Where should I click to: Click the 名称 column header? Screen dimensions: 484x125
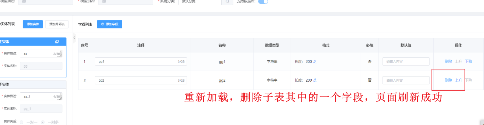click(222, 45)
